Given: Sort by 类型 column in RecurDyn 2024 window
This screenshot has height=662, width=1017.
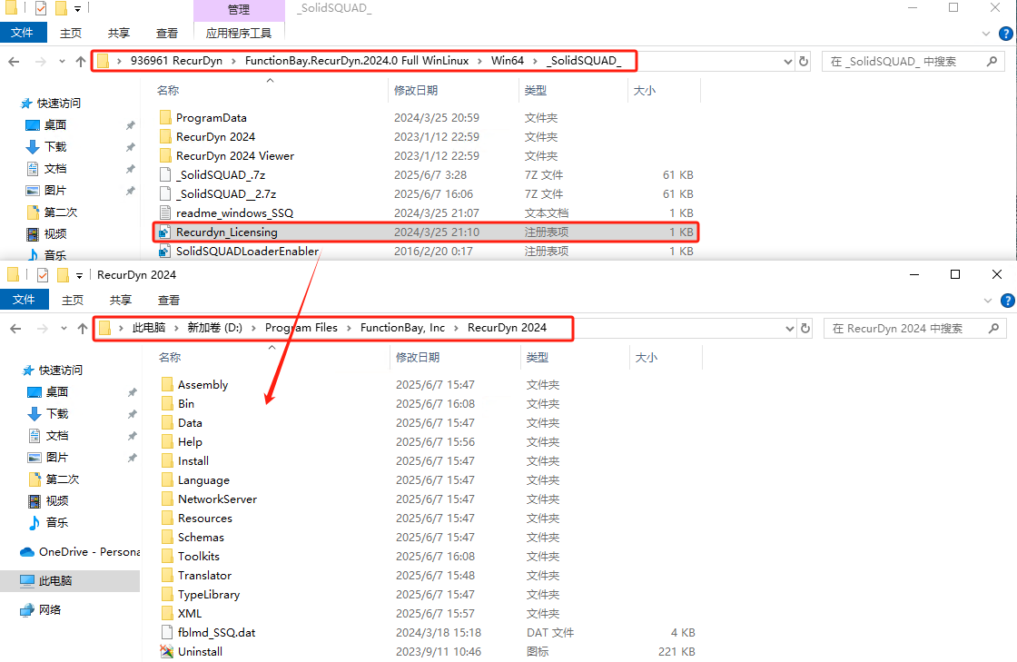Looking at the screenshot, I should [x=538, y=357].
